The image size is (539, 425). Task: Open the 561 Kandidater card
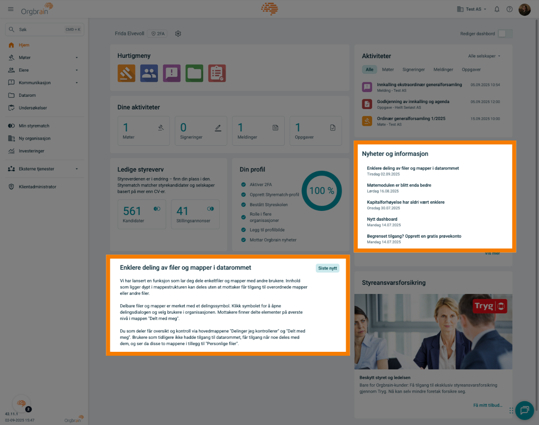tap(142, 214)
